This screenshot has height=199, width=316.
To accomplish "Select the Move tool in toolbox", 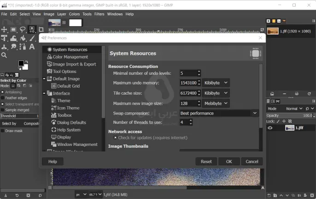I will click(4, 30).
